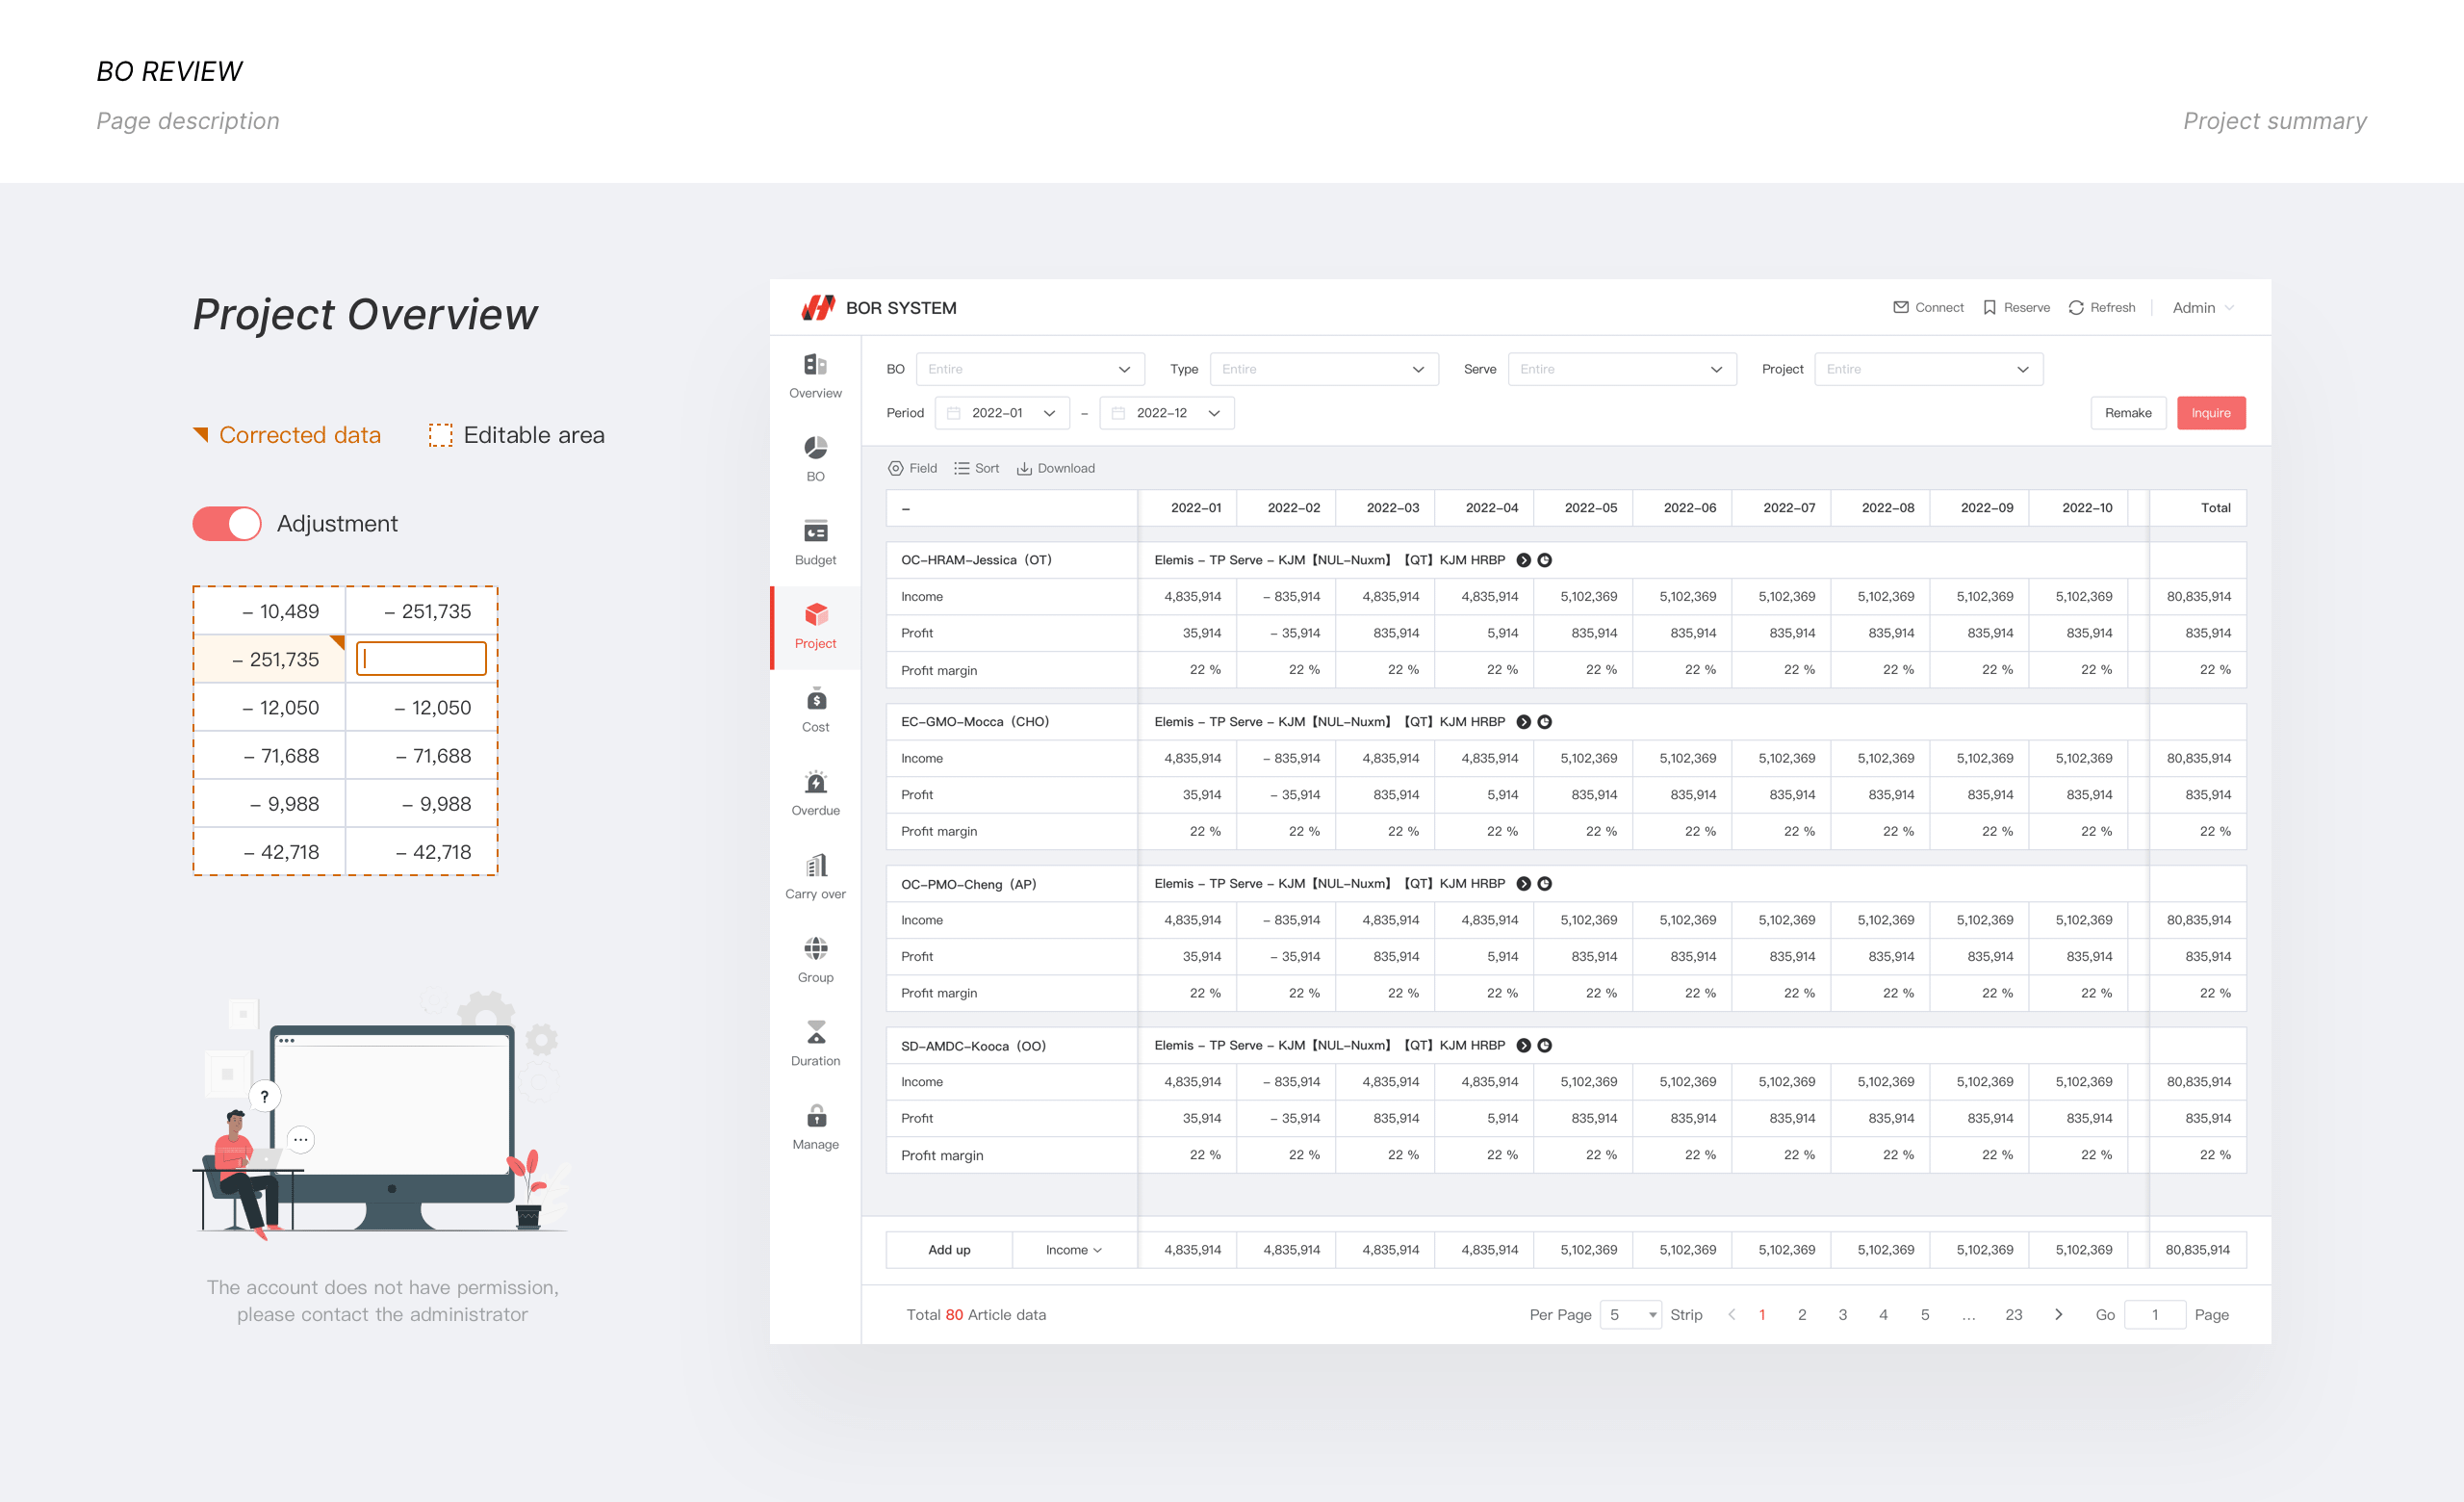
Task: Go to page 5
Action: click(x=1925, y=1314)
